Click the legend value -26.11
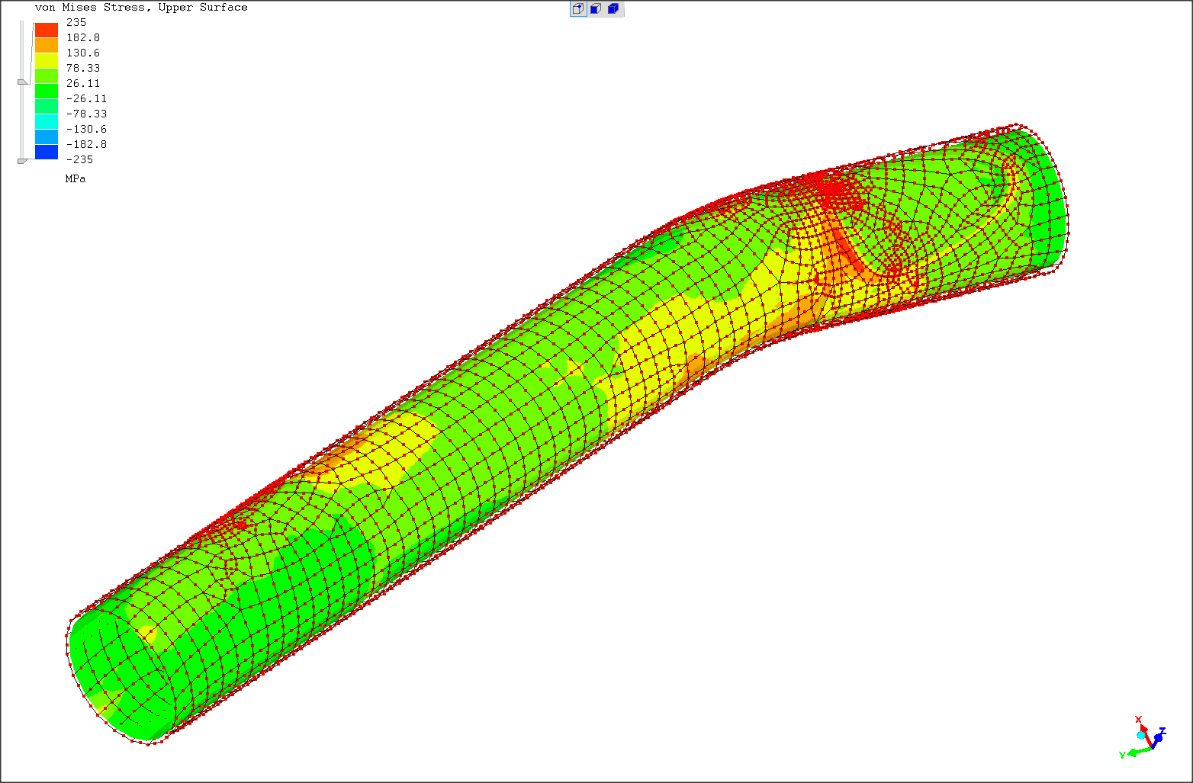The image size is (1193, 783). [86, 98]
